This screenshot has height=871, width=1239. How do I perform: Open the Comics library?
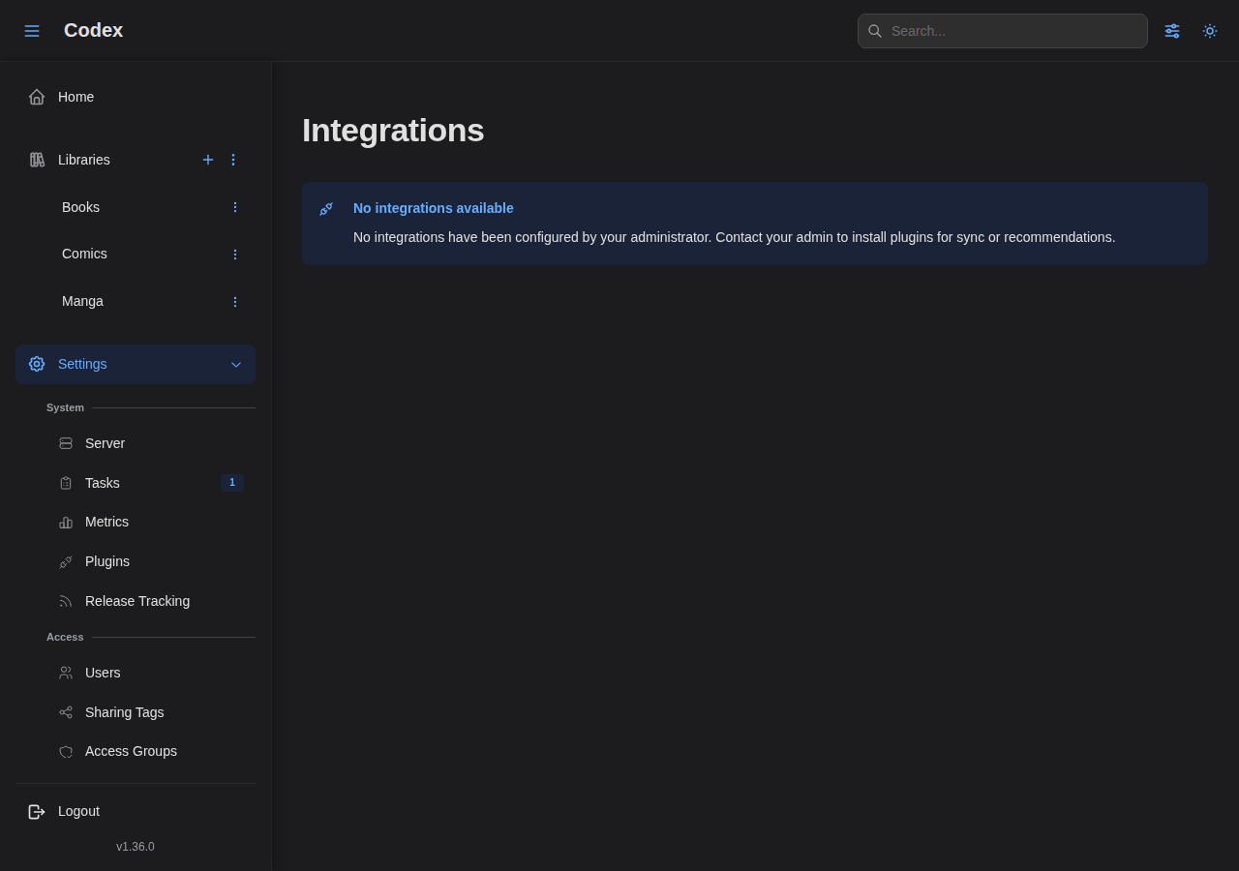136,254
